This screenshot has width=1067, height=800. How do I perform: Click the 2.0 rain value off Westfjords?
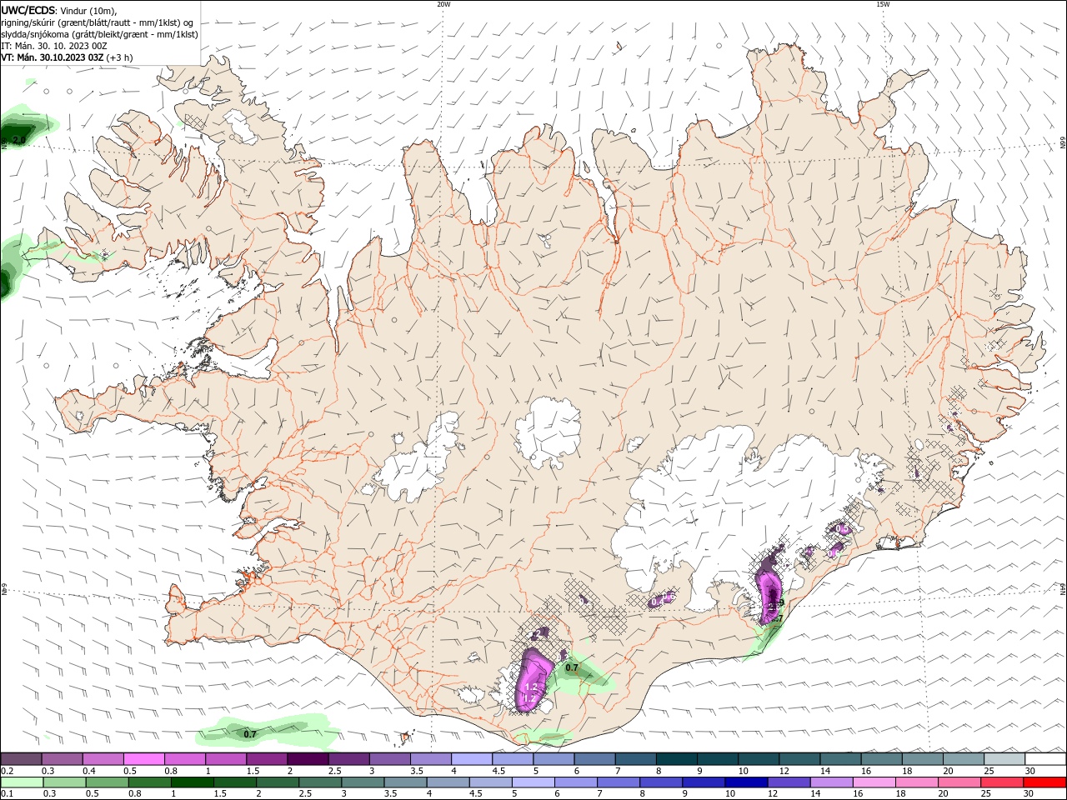(19, 139)
